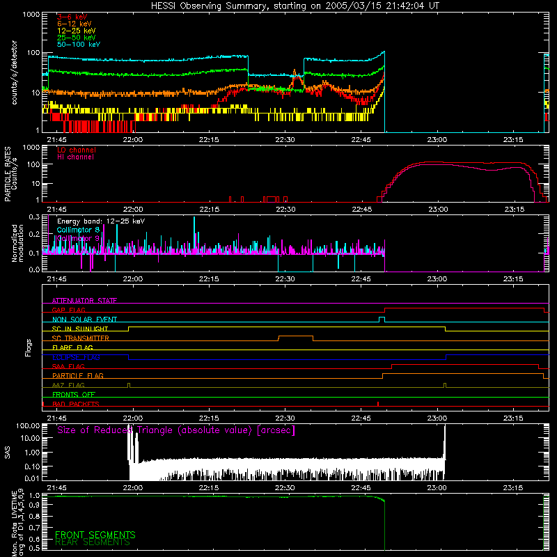Click the "Mon. Rate LIVETIME" axis label
Image resolution: width=557 pixels, height=557 pixels.
(x=14, y=524)
